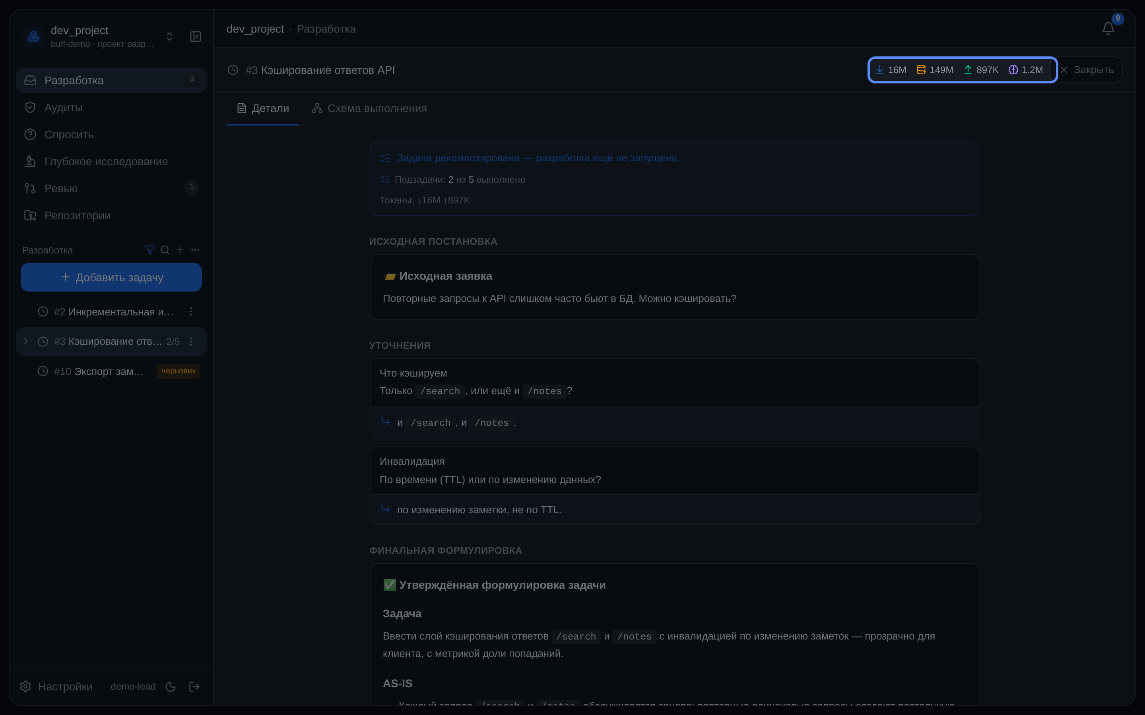The image size is (1145, 715).
Task: Click reasoning tokens 1.2M indicator
Action: [x=1025, y=70]
